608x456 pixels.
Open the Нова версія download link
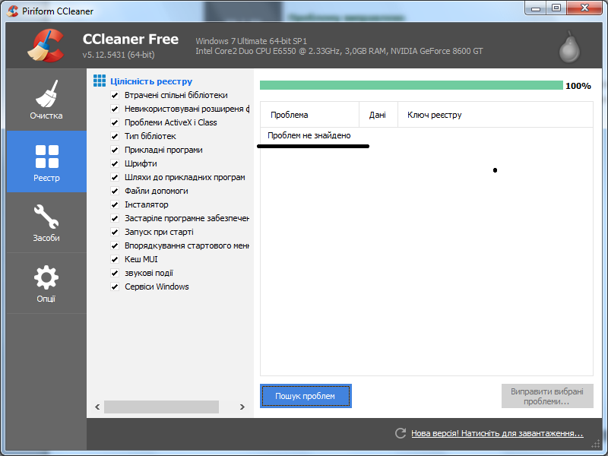(x=497, y=433)
